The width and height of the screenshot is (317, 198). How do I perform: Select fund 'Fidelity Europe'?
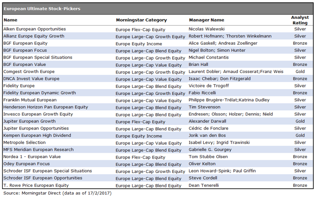pos(19,86)
